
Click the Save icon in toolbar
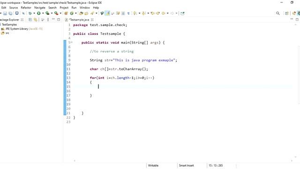point(5,13)
